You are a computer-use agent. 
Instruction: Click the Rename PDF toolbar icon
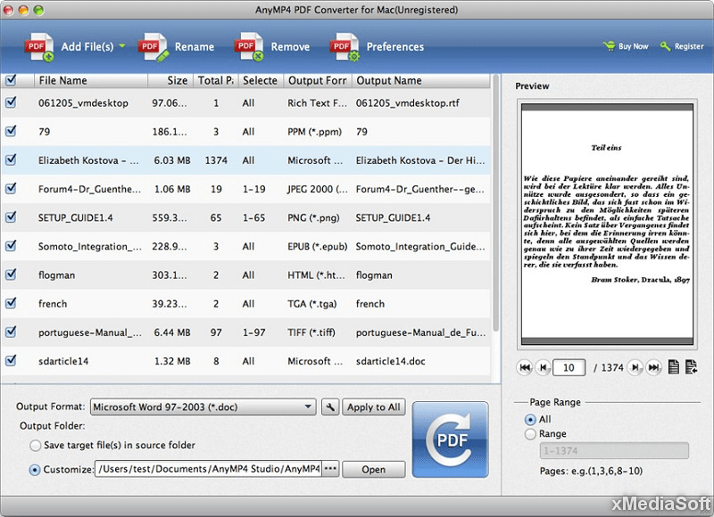pyautogui.click(x=154, y=47)
